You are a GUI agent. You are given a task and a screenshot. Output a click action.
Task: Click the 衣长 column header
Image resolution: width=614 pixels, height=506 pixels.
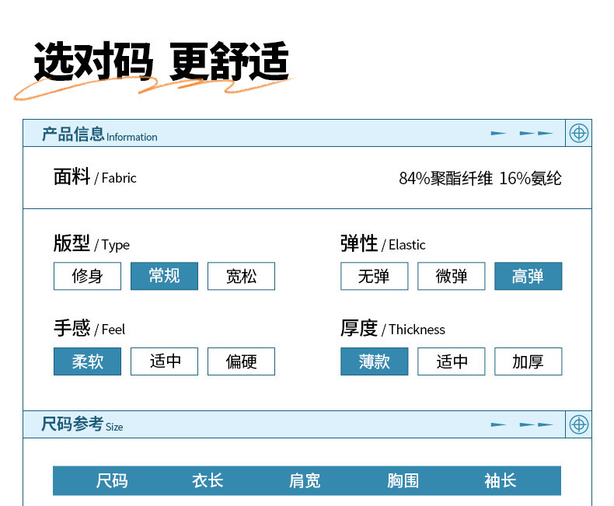click(x=208, y=481)
